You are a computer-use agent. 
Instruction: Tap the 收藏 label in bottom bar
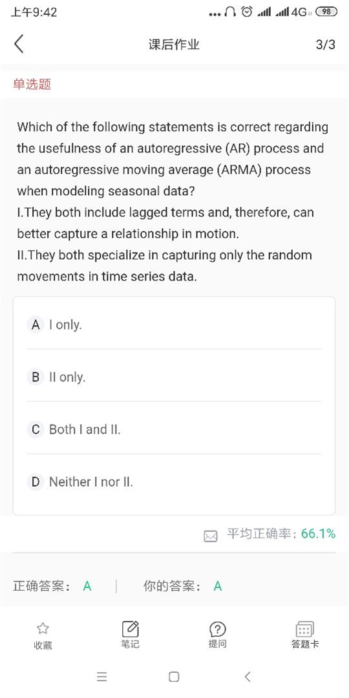point(43,646)
